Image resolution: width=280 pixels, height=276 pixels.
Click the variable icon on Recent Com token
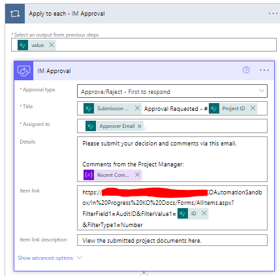[89, 175]
